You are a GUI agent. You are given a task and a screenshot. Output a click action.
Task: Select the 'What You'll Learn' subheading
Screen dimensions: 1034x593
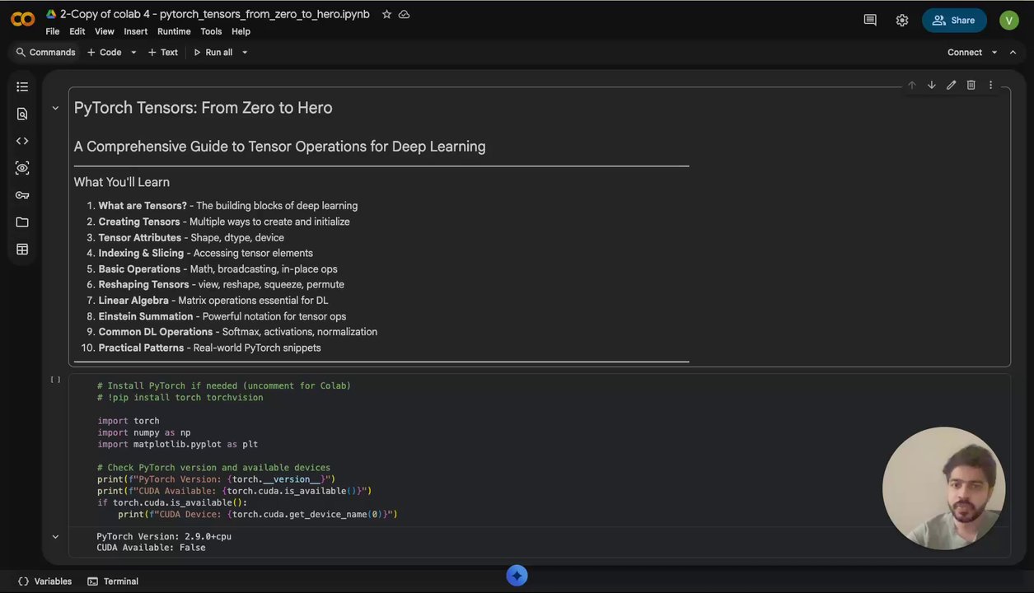[122, 182]
